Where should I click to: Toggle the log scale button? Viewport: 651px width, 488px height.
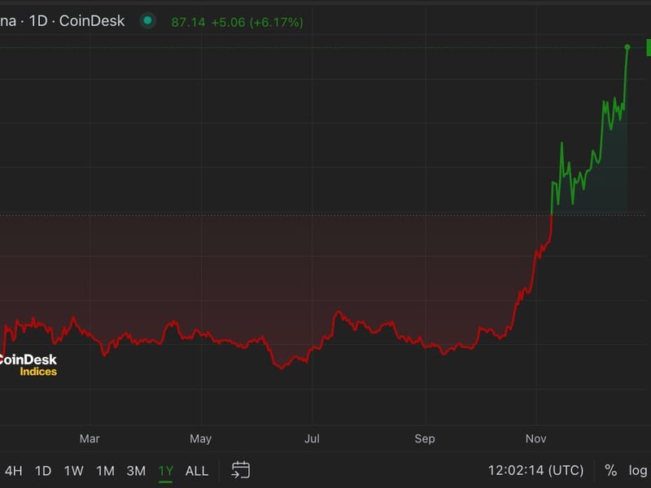[638, 470]
